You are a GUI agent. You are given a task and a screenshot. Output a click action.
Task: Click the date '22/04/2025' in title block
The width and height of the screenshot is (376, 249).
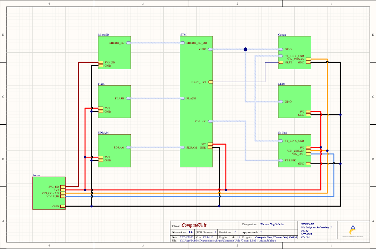187,238
